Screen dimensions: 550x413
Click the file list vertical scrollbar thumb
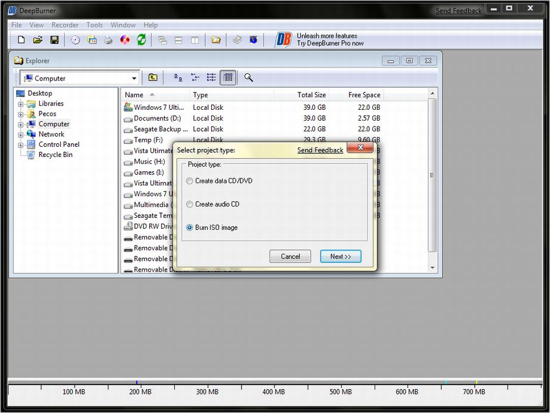(432, 175)
